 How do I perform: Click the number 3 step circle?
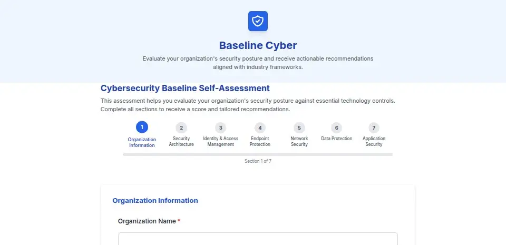(x=220, y=128)
